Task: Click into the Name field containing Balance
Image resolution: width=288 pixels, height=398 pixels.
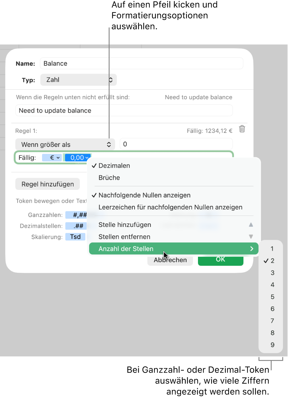Action: pos(141,63)
